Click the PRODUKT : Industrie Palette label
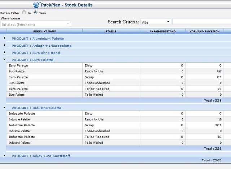The height and width of the screenshot is (169, 231). coord(36,108)
